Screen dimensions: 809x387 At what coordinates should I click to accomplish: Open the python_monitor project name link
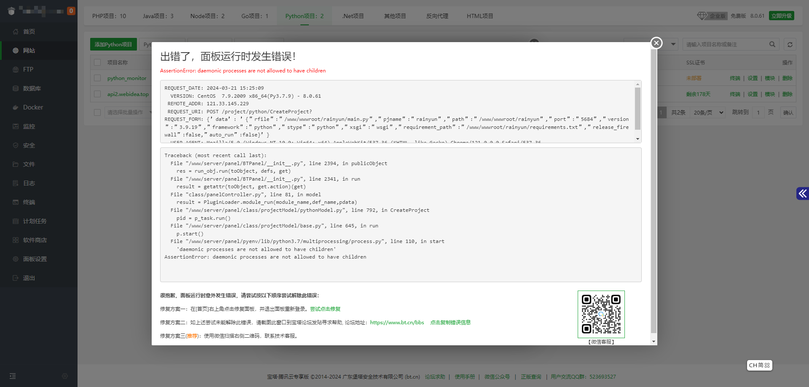pyautogui.click(x=127, y=78)
